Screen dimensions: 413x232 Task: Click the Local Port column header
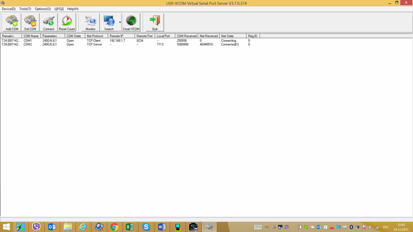point(165,36)
